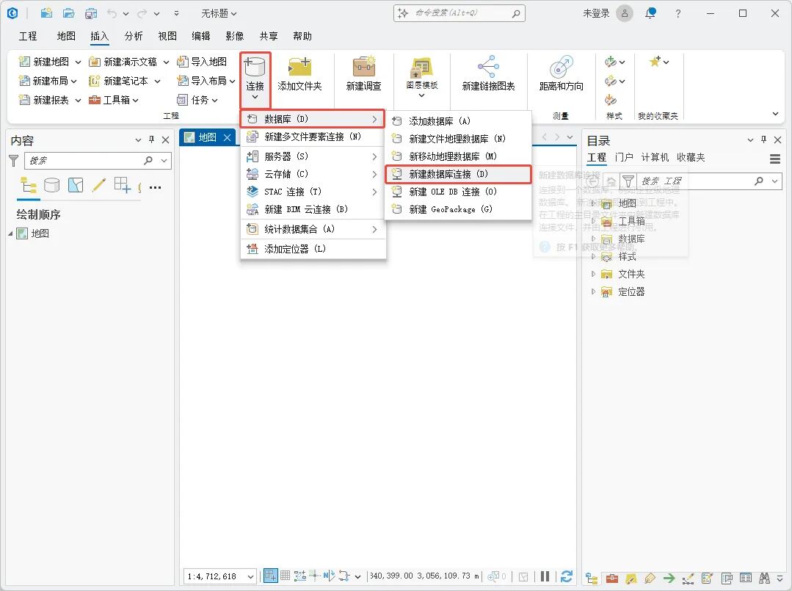792x591 pixels.
Task: Open 图层模板 (Layer Template) gallery
Action: coord(422,77)
